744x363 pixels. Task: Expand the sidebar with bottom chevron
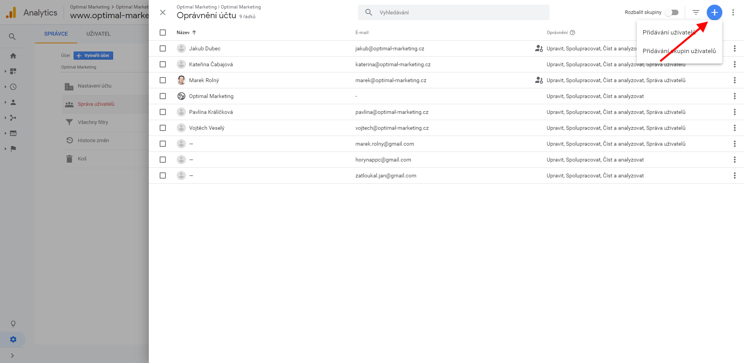pos(12,355)
